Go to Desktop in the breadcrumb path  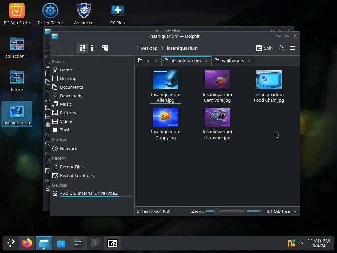point(149,48)
